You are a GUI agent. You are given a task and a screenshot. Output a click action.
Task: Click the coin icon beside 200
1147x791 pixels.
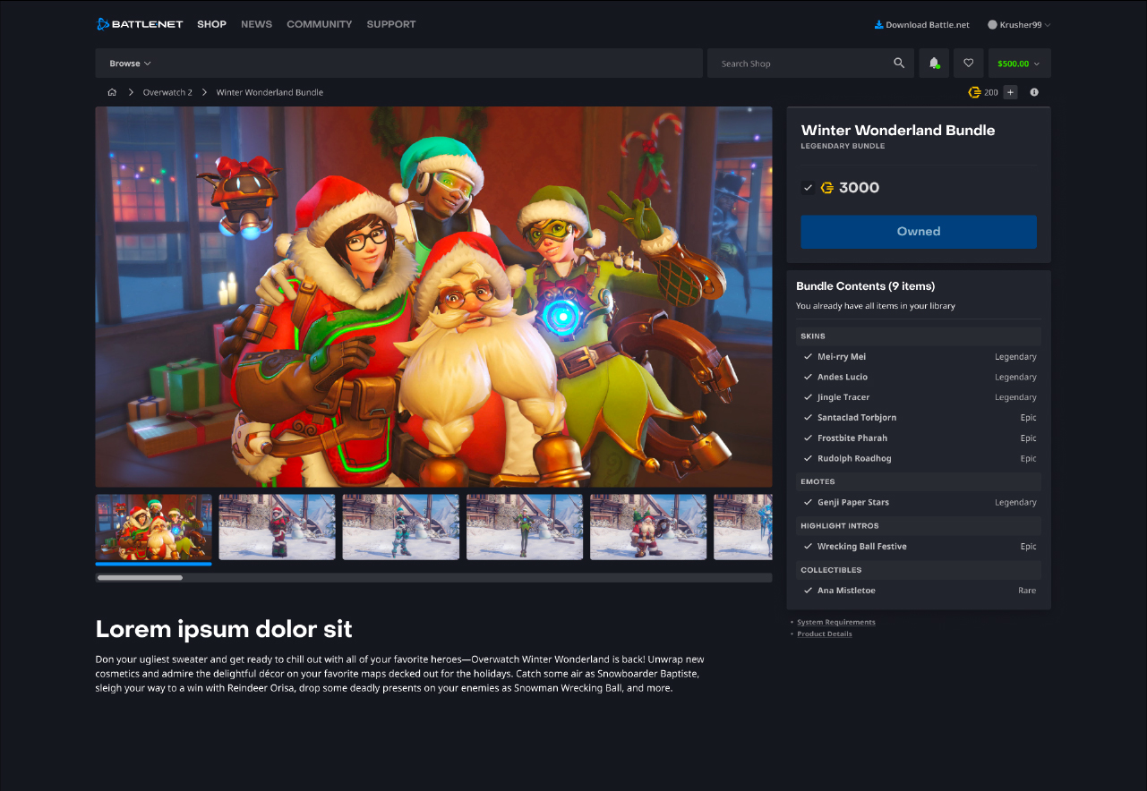click(x=975, y=92)
